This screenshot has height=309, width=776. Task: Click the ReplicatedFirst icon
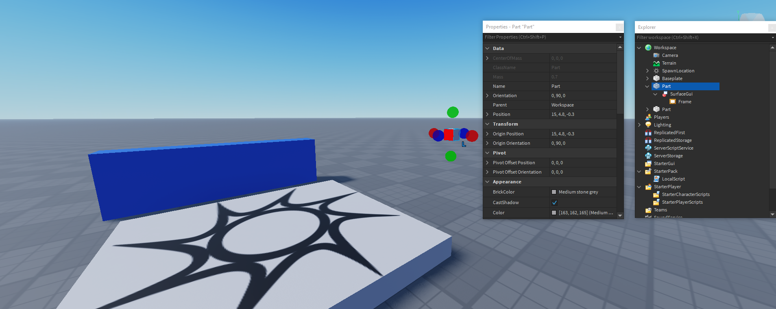tap(648, 133)
